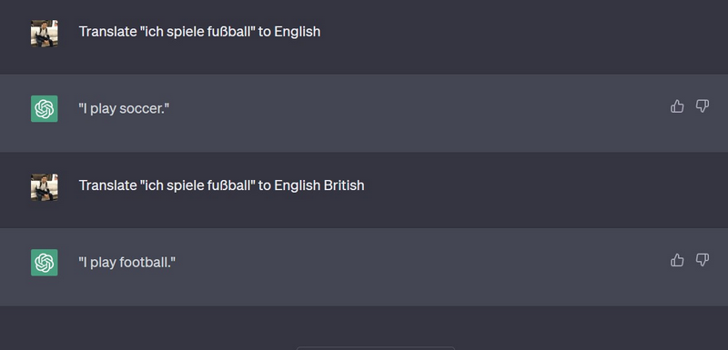Click ChatGPT logo beside "I play football."

point(45,263)
